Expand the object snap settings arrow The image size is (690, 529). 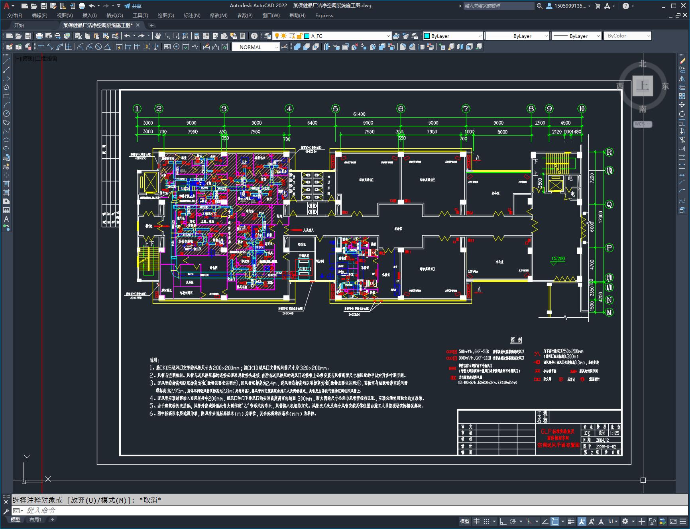[x=563, y=521]
